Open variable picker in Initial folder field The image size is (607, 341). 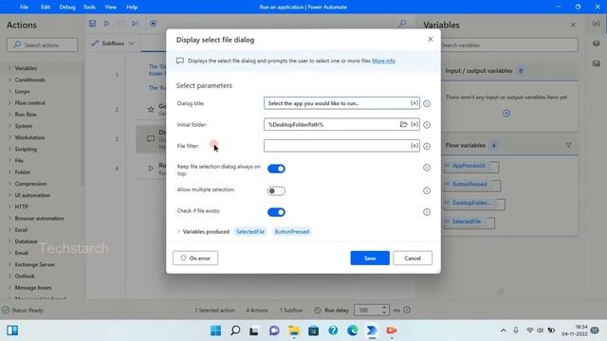tap(414, 124)
